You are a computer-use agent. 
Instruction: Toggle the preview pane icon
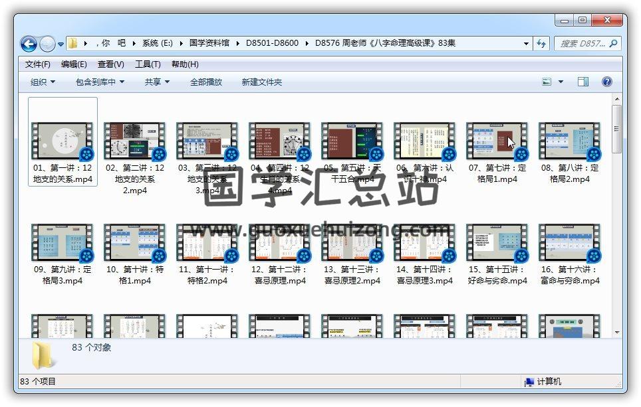583,82
